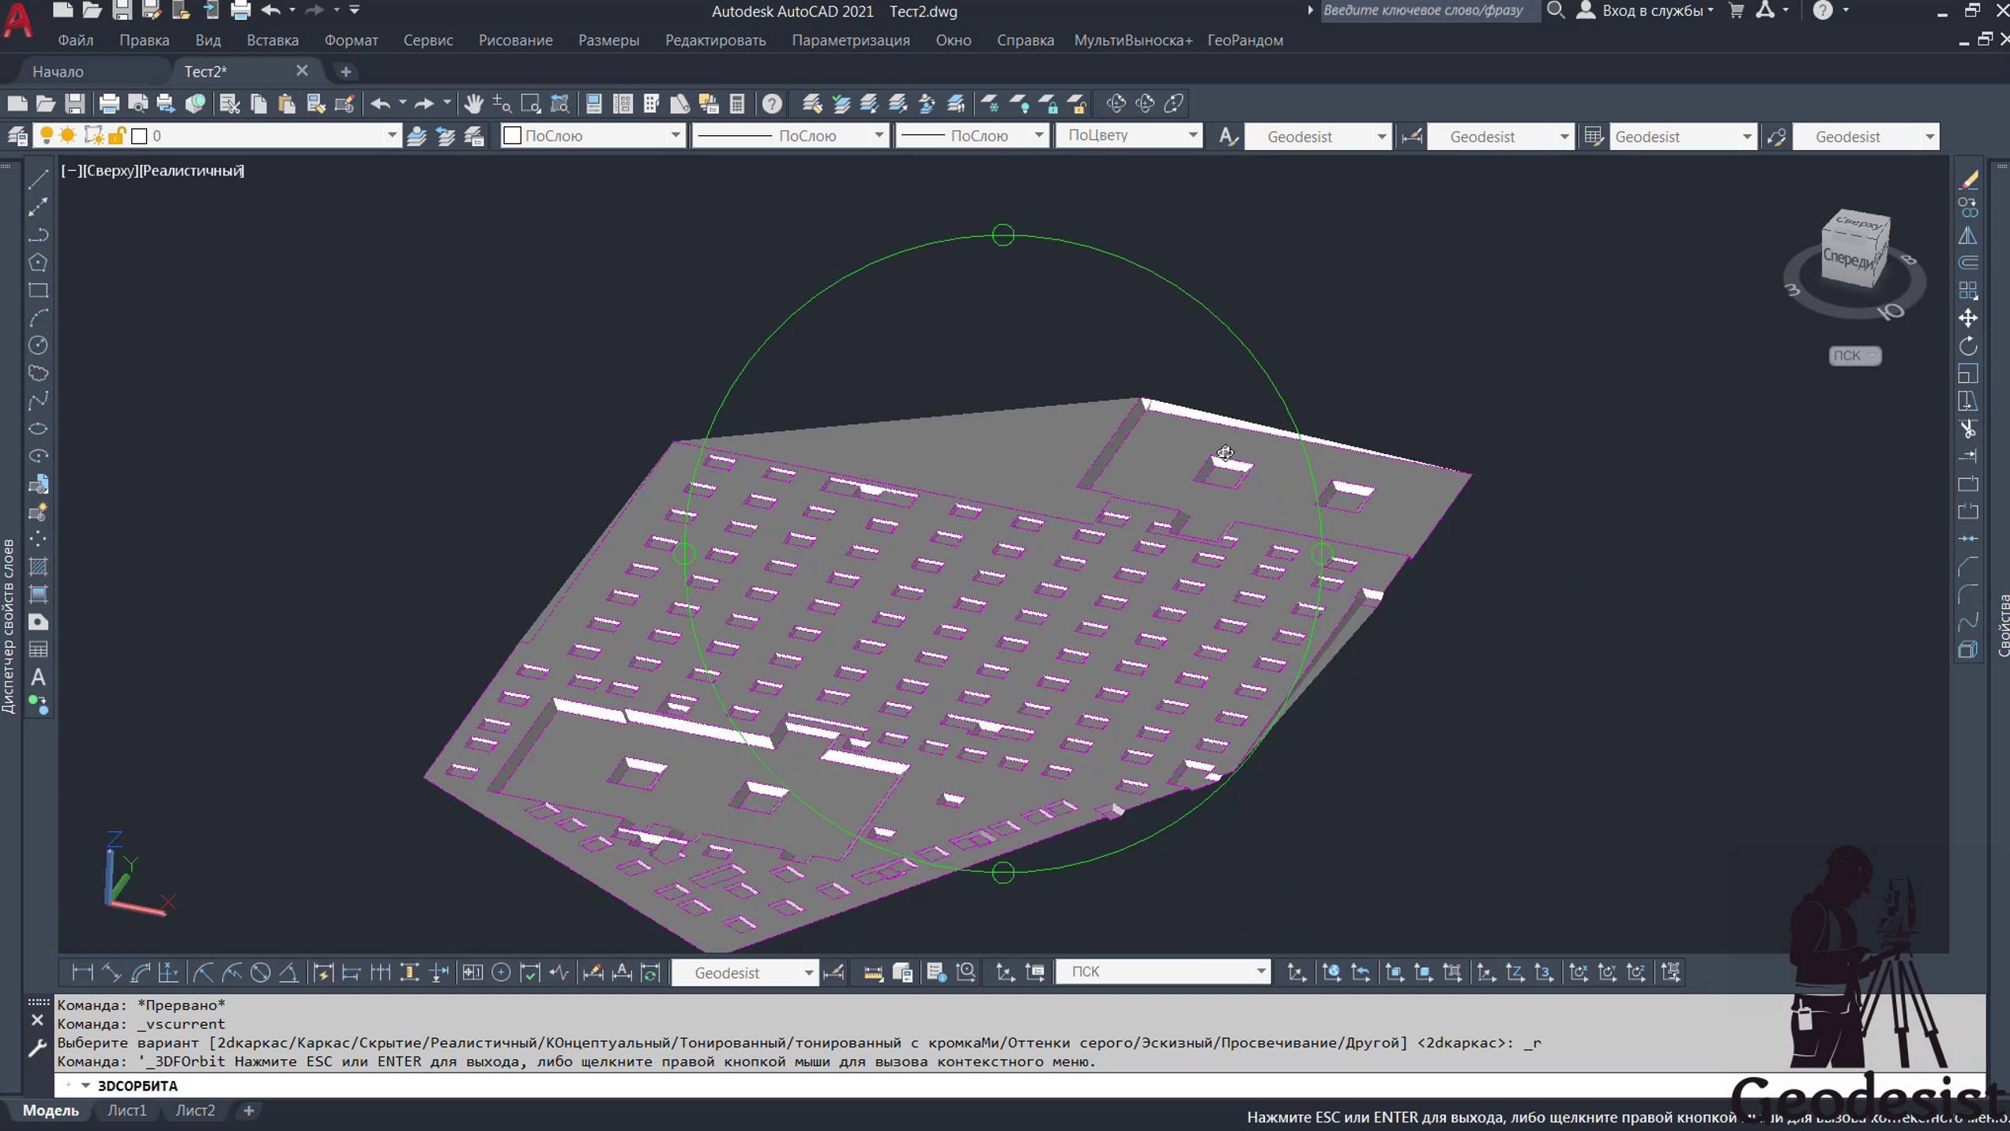
Task: Click the Реалистичный visual style label
Action: (192, 171)
